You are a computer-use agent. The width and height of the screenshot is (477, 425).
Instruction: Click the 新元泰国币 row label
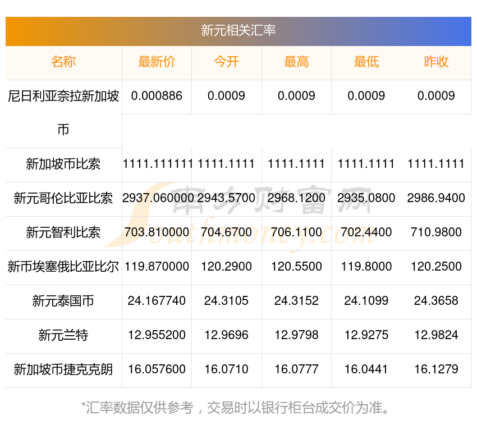coord(63,301)
